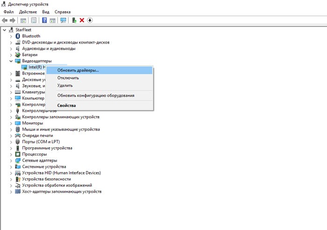Select Программные устройства row
Image resolution: width=327 pixels, height=230 pixels.
(47, 148)
